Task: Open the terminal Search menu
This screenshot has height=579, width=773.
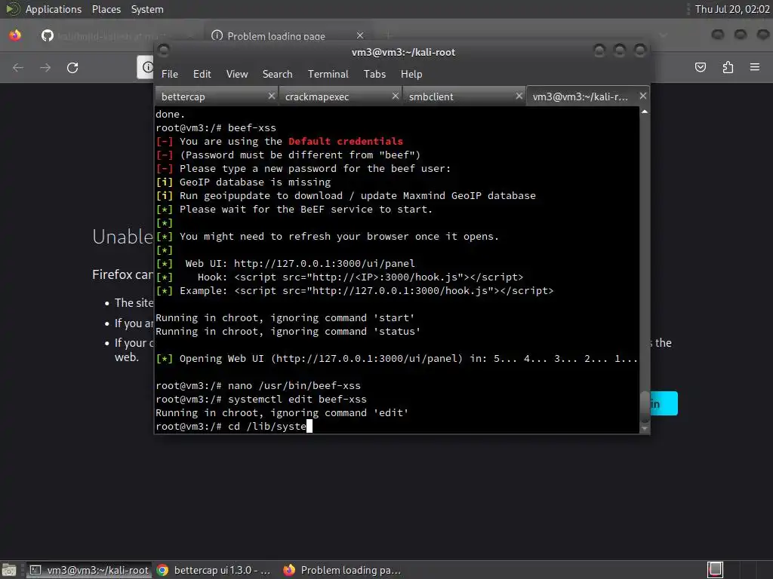Action: tap(277, 74)
